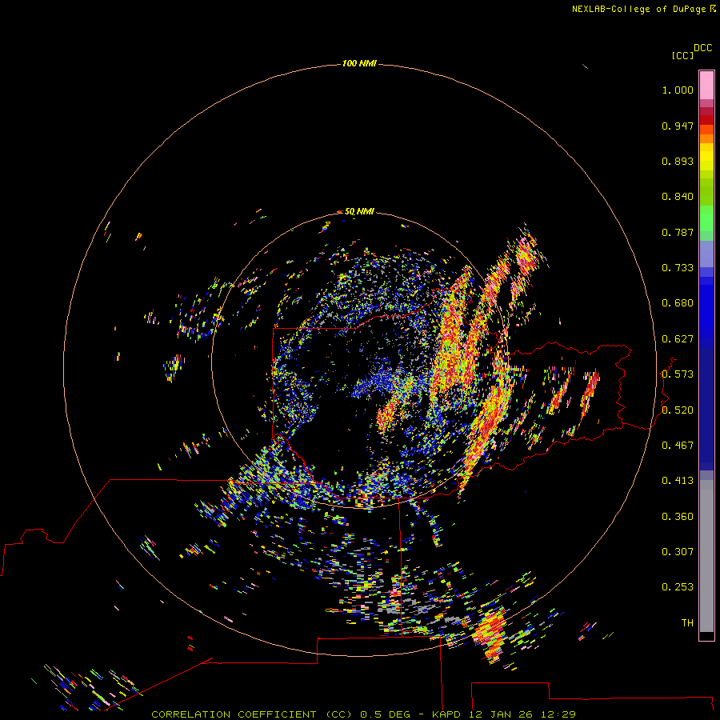Click the DCC product label above color bar
Image resolution: width=720 pixels, height=720 pixels.
pos(702,48)
